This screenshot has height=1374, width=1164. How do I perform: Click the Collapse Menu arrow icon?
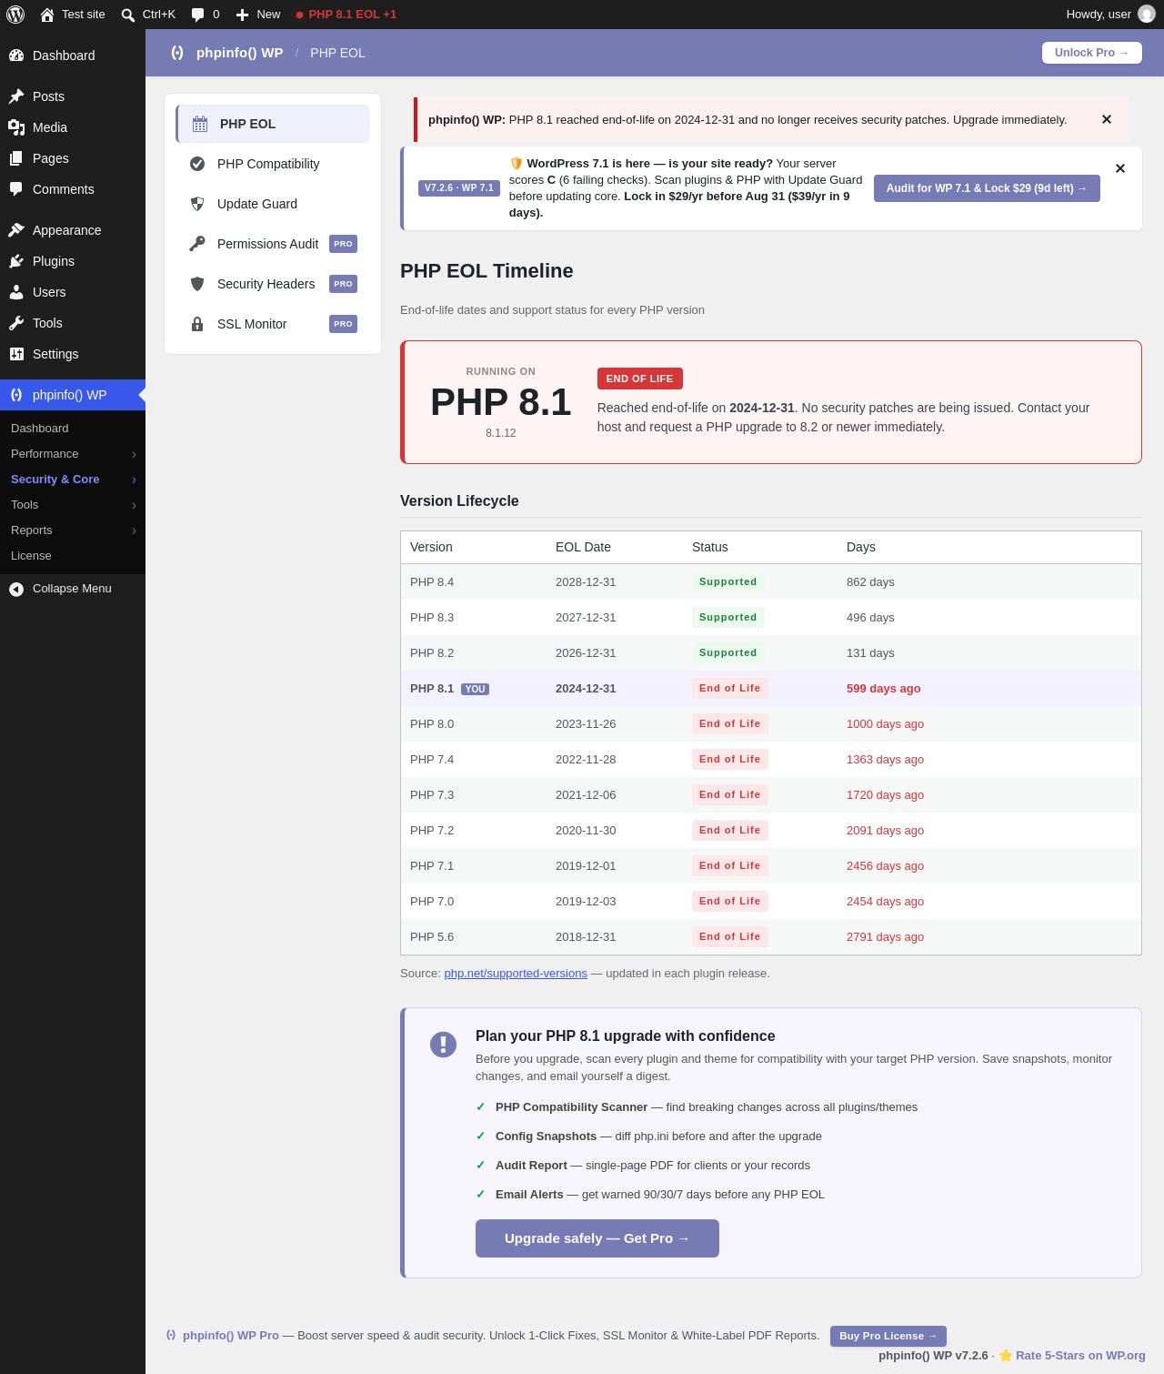16,589
